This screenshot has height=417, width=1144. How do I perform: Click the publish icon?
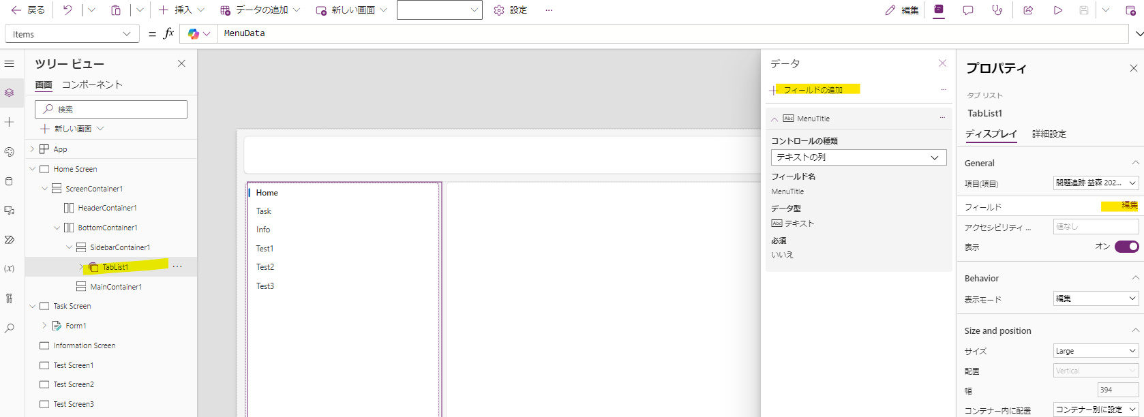coord(1130,10)
